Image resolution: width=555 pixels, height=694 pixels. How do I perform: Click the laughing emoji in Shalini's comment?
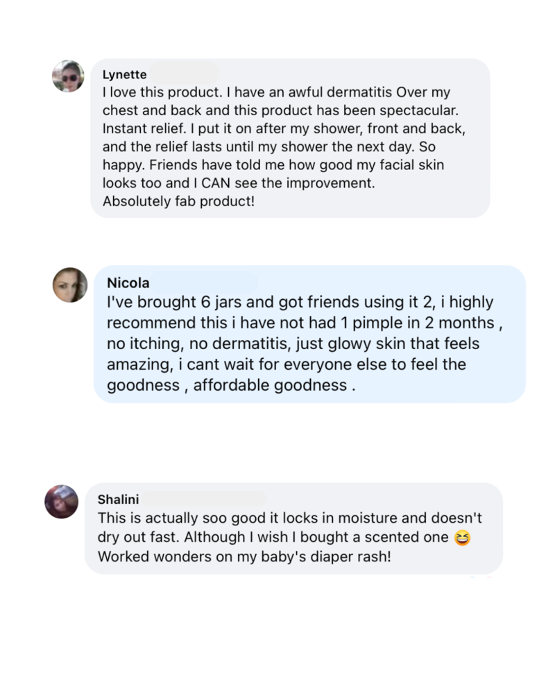[461, 538]
